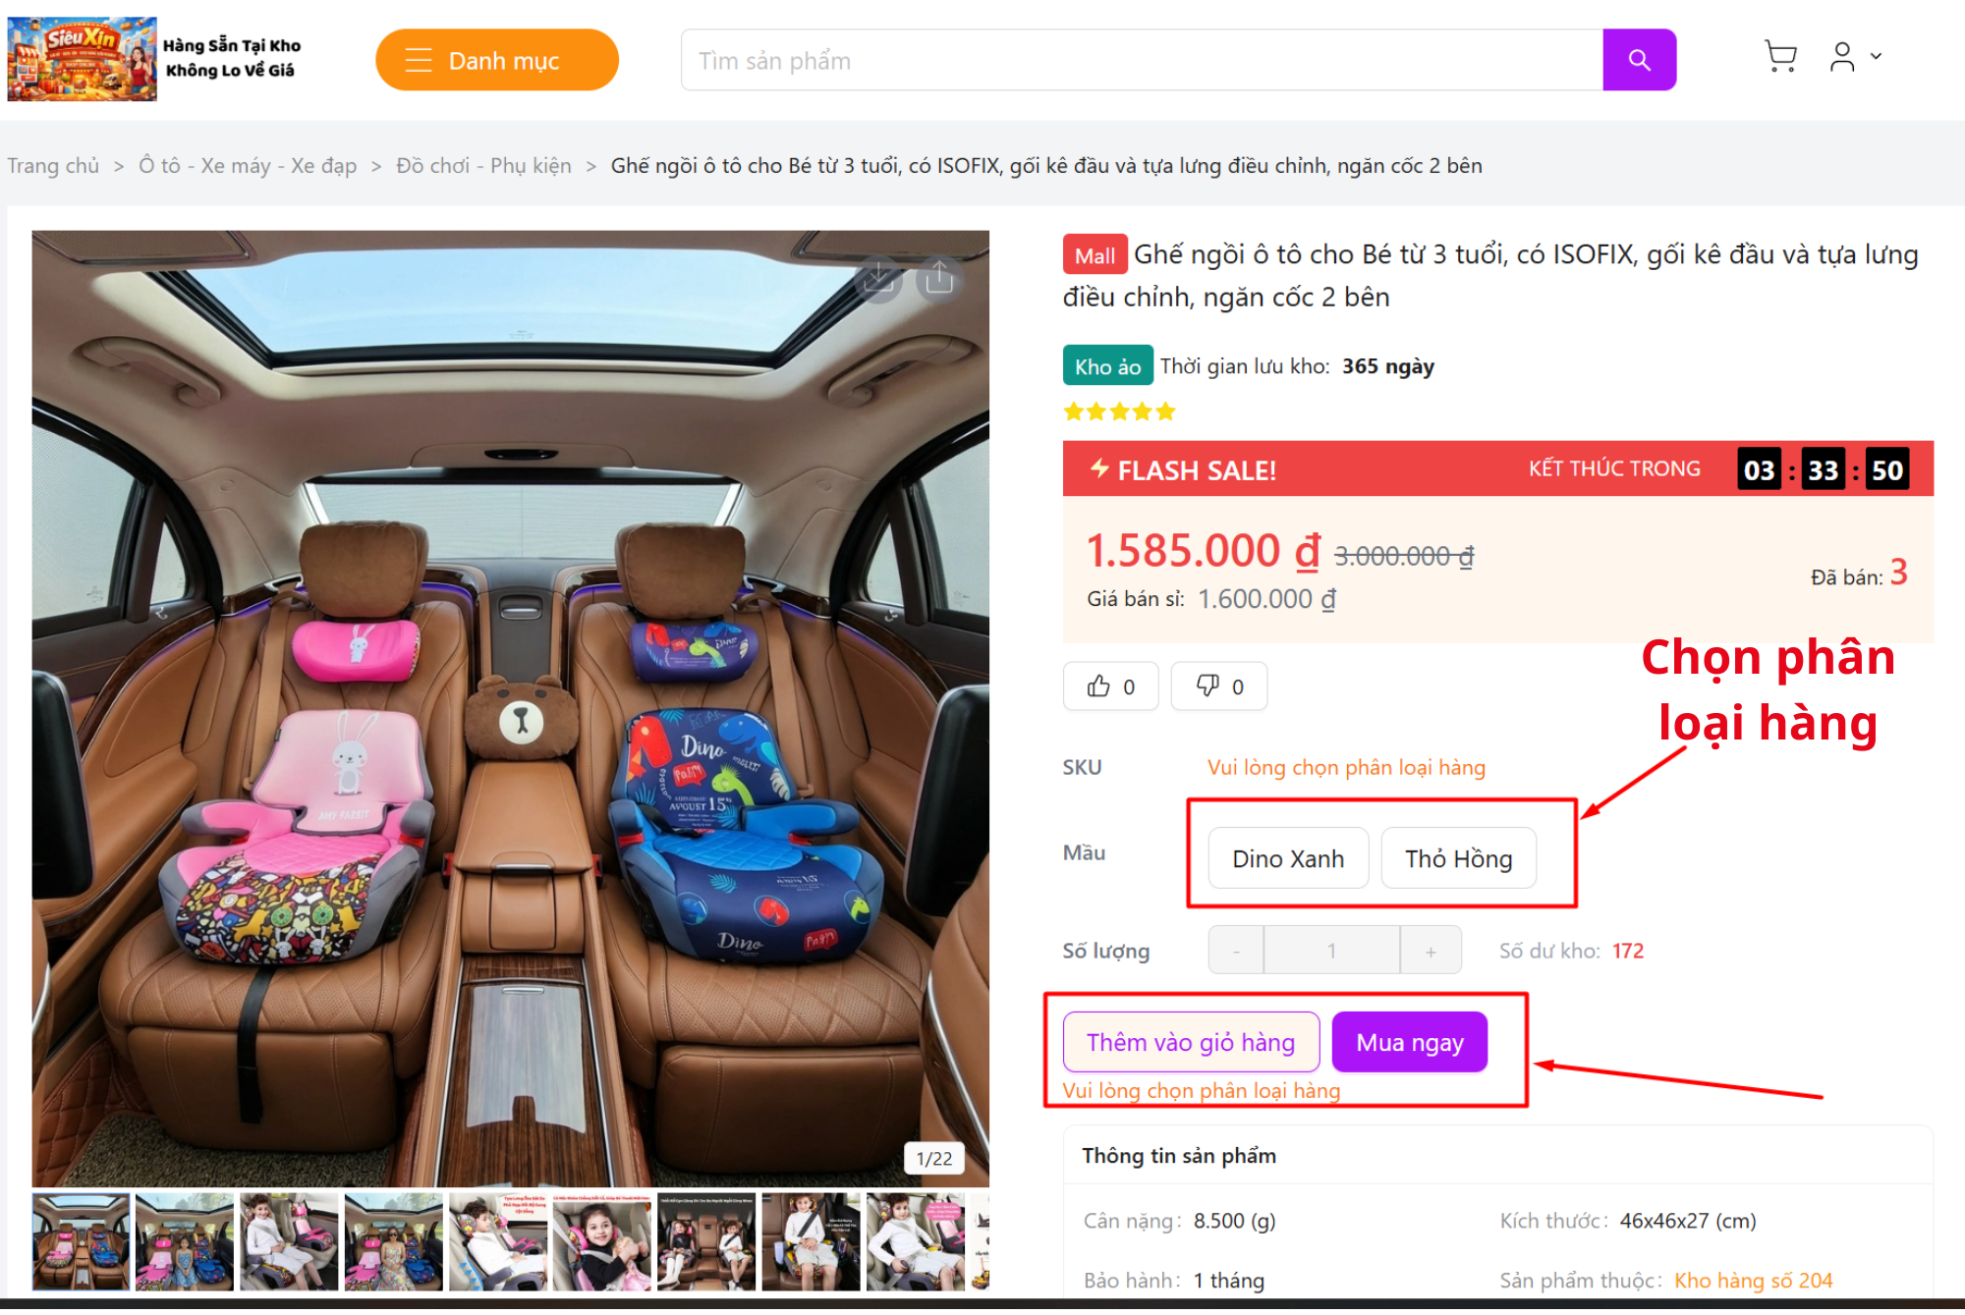Select the Dino Xanh color option

pos(1288,858)
